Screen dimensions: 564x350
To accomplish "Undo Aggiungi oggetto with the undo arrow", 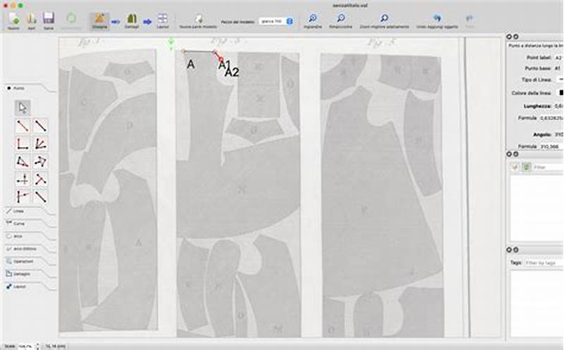I will point(437,18).
